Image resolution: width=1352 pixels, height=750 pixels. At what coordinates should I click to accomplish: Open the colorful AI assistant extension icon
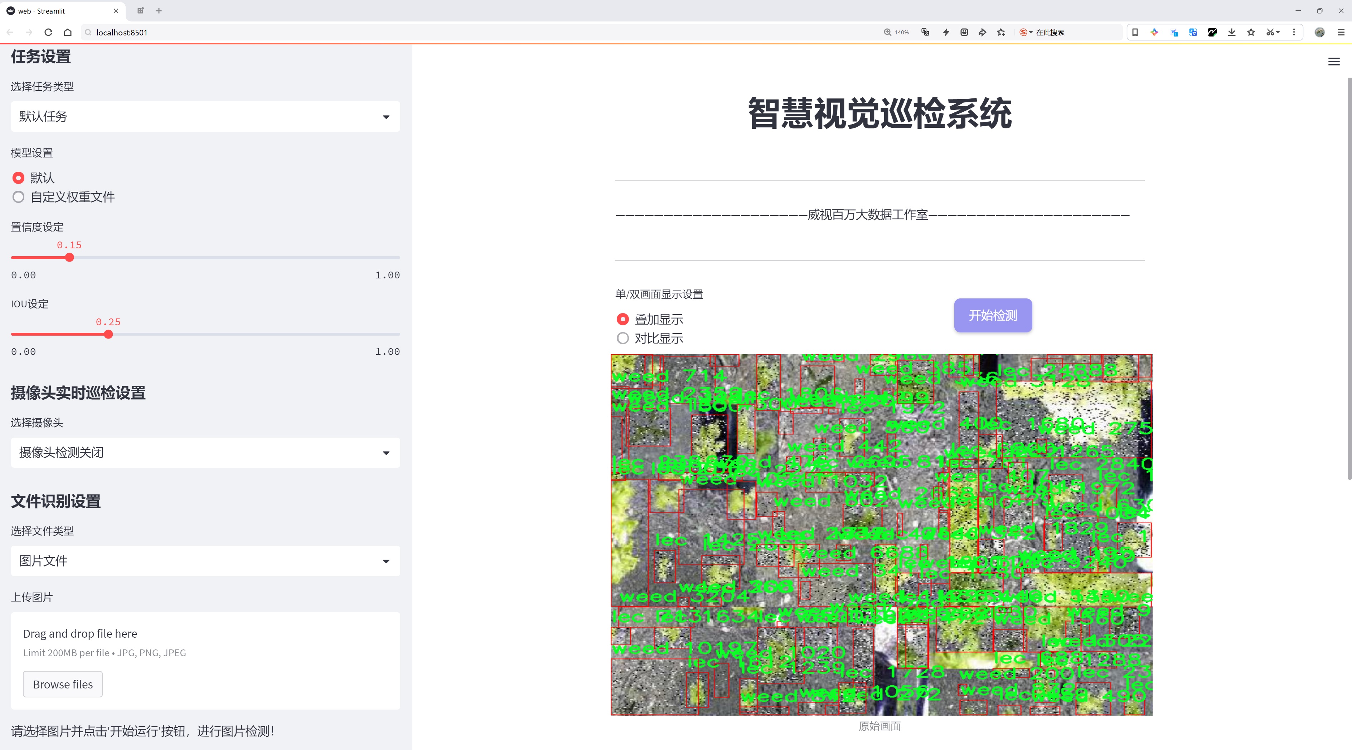1154,33
